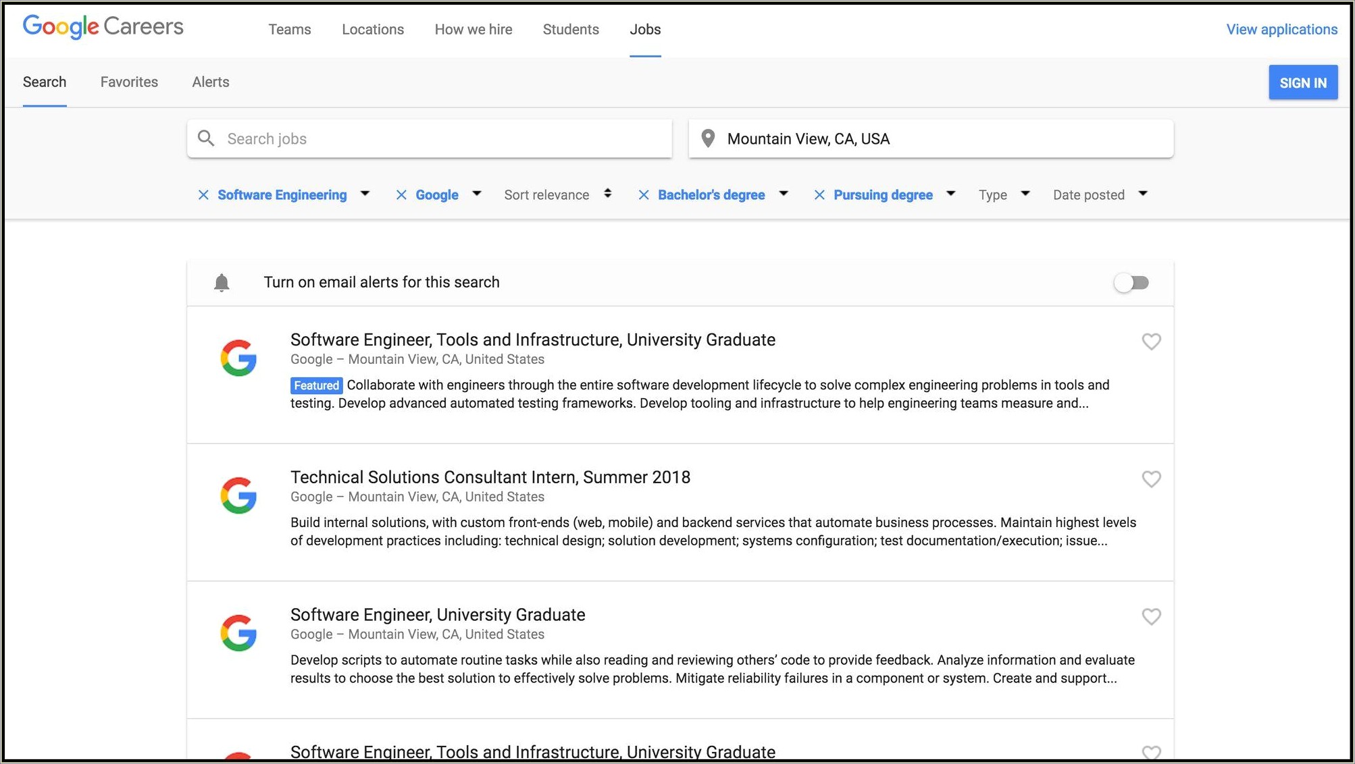This screenshot has width=1355, height=764.
Task: Remove the Bachelor's degree filter tag
Action: click(644, 194)
